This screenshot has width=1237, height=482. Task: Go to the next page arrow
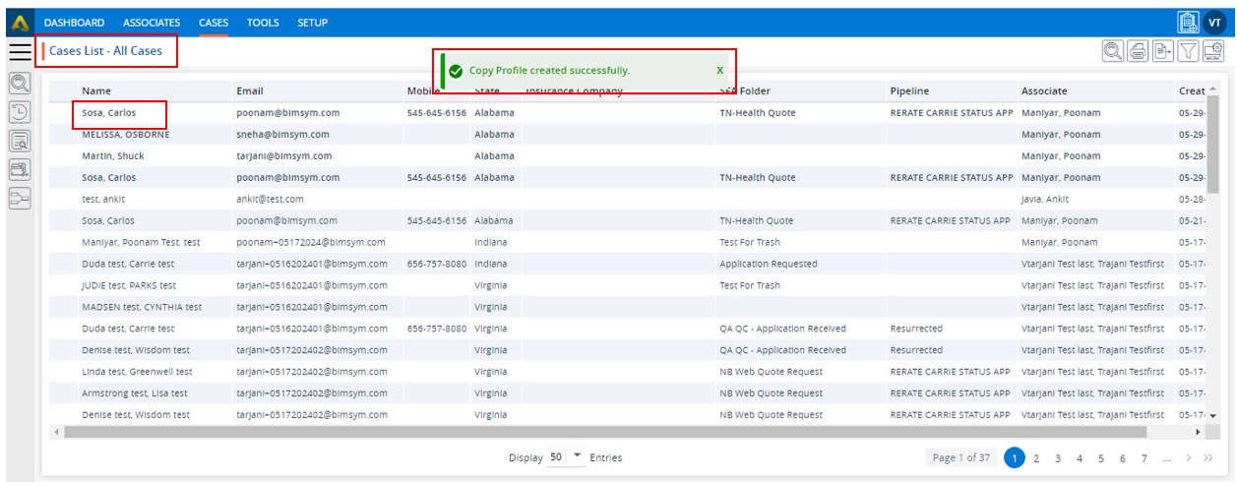[x=1189, y=457]
